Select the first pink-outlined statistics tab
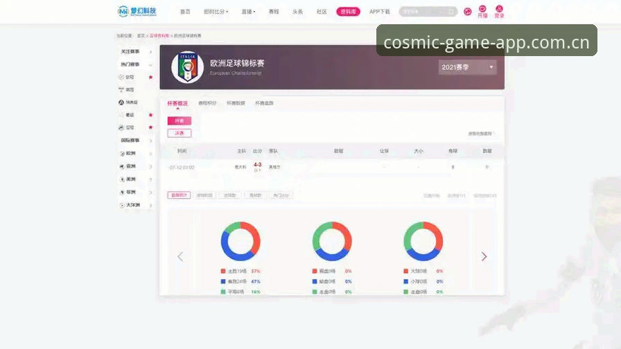This screenshot has width=621, height=349. [x=179, y=195]
